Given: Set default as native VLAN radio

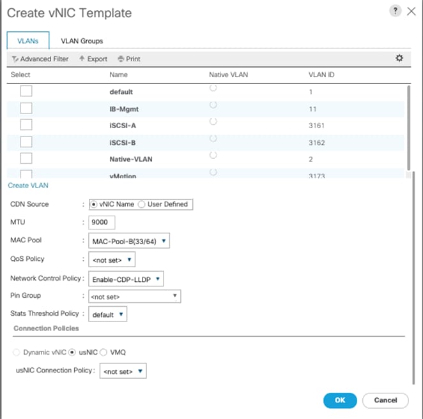Looking at the screenshot, I should 213,88.
